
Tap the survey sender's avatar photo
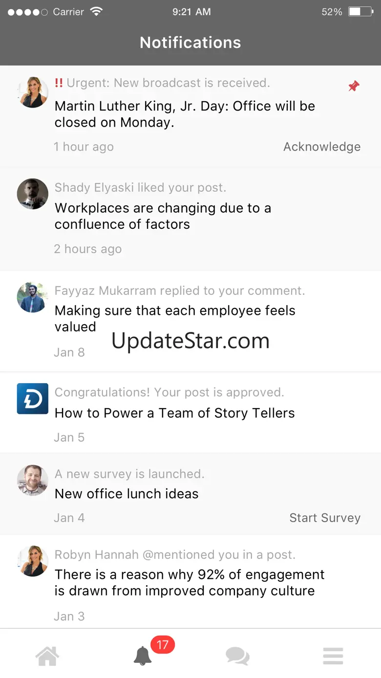(x=33, y=480)
